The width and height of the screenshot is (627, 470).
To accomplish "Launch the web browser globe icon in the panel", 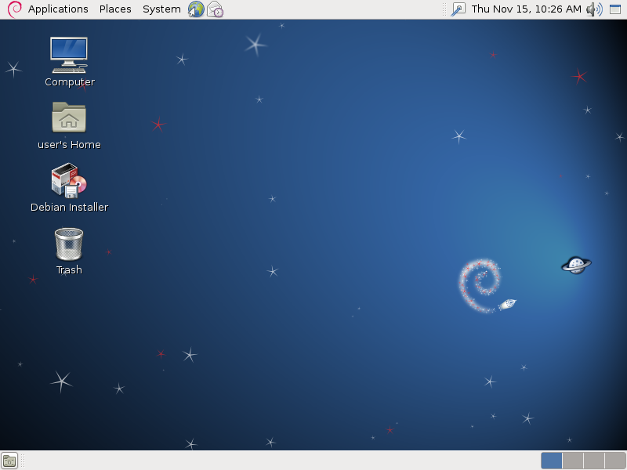I will click(x=196, y=9).
